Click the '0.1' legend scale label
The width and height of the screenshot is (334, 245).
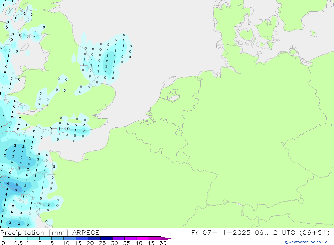[6, 243]
